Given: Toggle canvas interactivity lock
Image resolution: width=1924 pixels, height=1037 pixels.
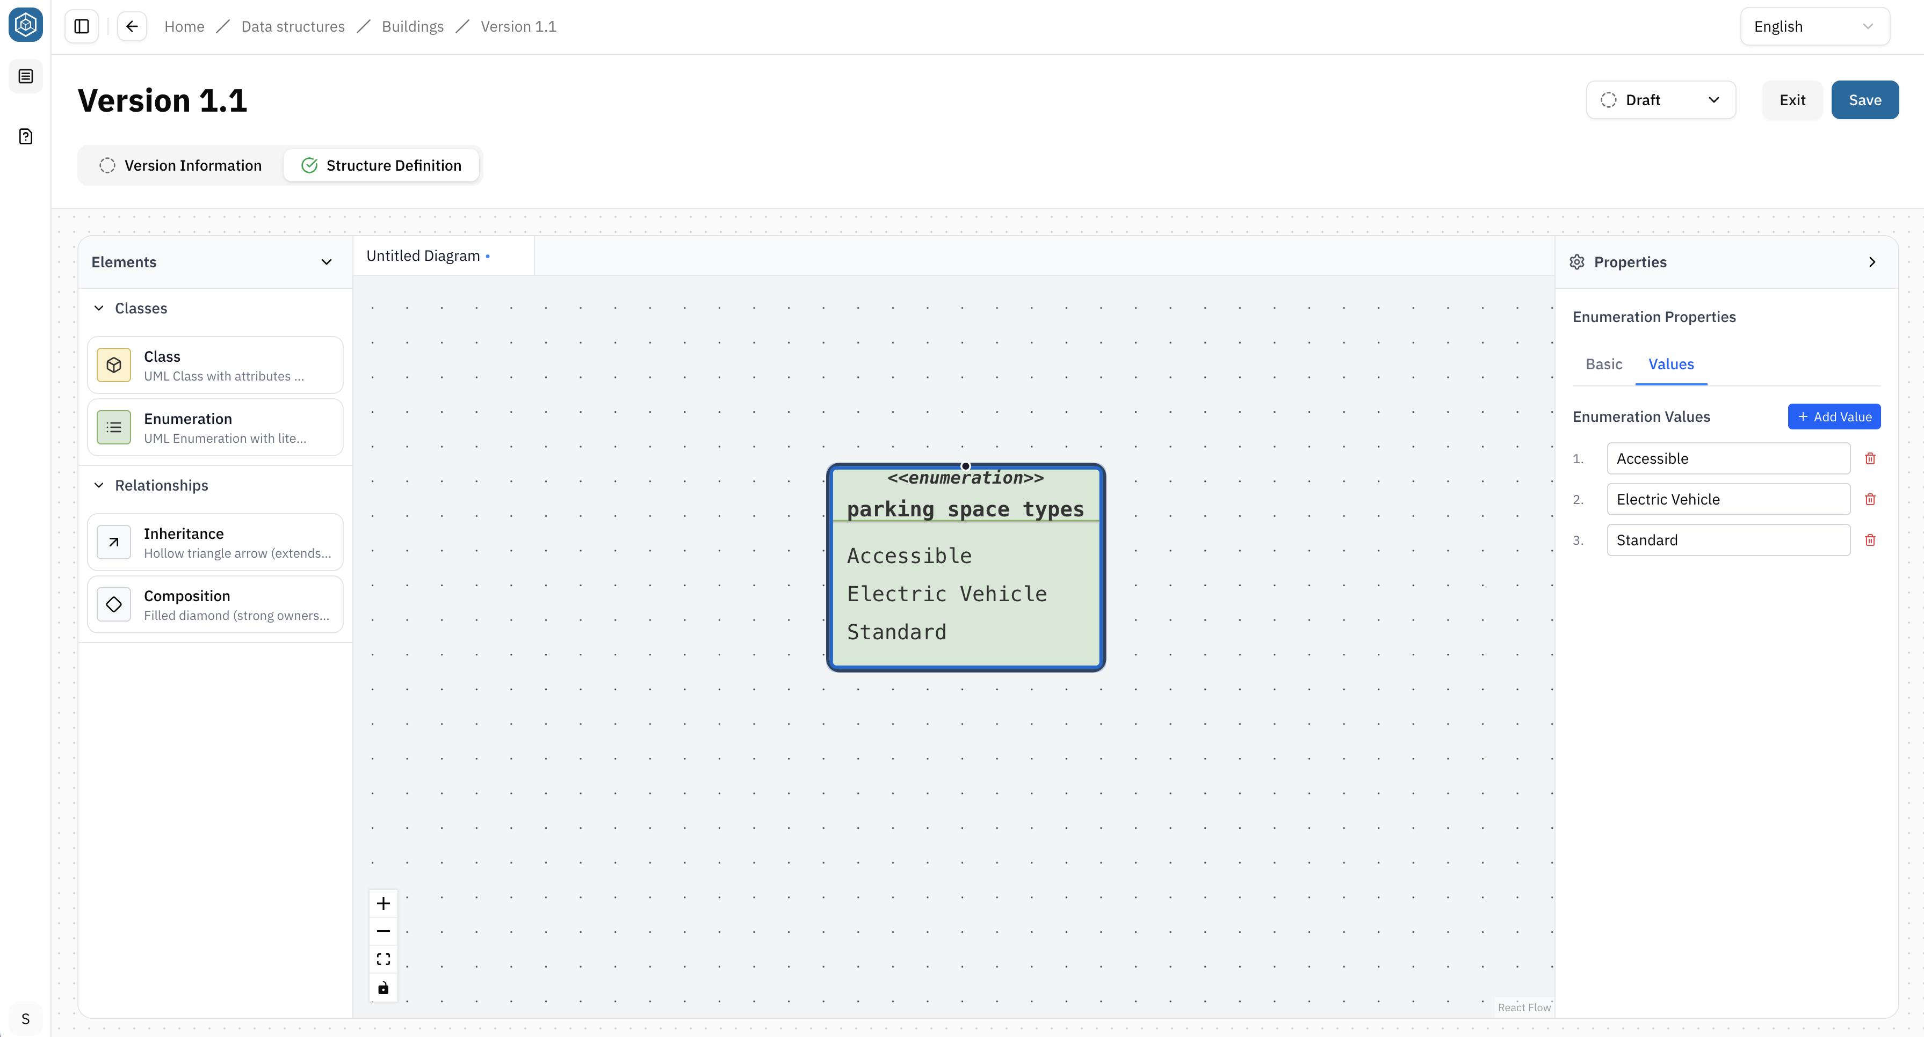Looking at the screenshot, I should (x=383, y=988).
